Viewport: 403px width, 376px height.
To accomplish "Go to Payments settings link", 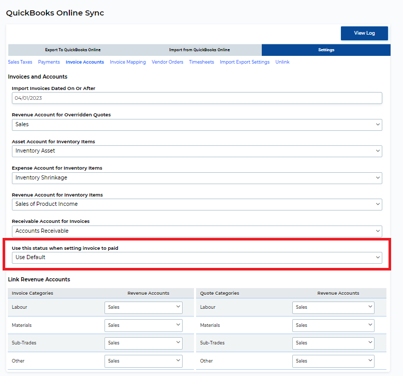I will coord(49,62).
